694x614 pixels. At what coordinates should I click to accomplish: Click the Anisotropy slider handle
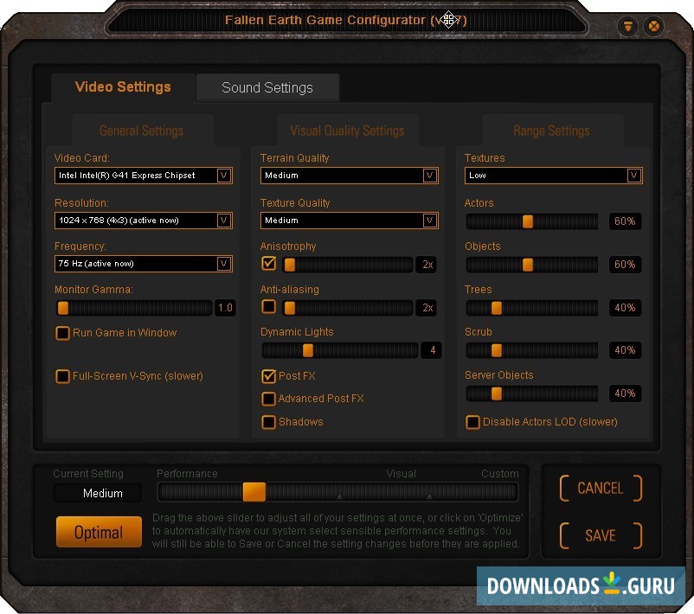coord(290,265)
